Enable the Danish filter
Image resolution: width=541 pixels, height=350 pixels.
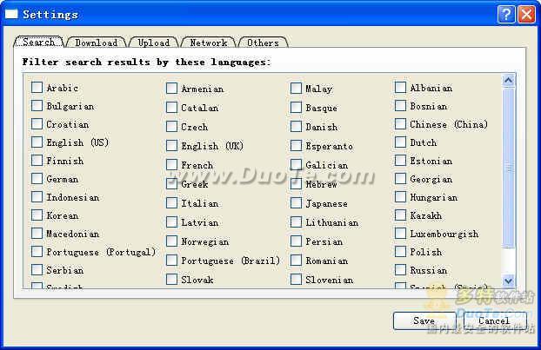coord(296,127)
